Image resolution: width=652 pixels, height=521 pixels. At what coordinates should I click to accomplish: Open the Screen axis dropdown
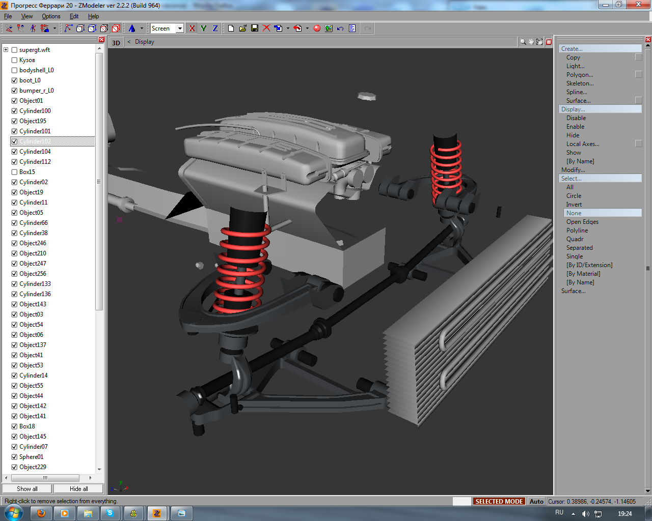tap(180, 28)
